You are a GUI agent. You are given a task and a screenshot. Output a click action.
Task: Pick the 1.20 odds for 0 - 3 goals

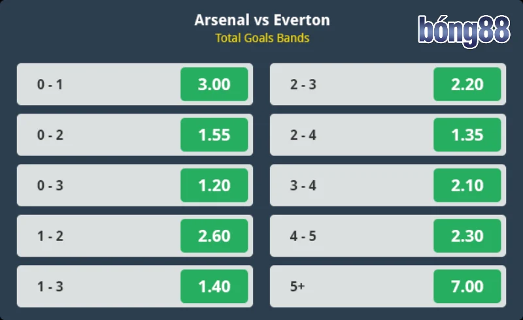point(214,185)
